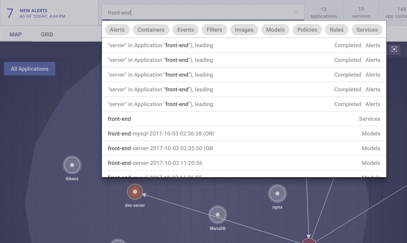
Task: Clear the search field with the X icon
Action: 296,12
